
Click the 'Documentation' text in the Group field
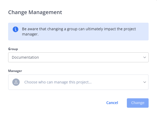click(x=25, y=57)
